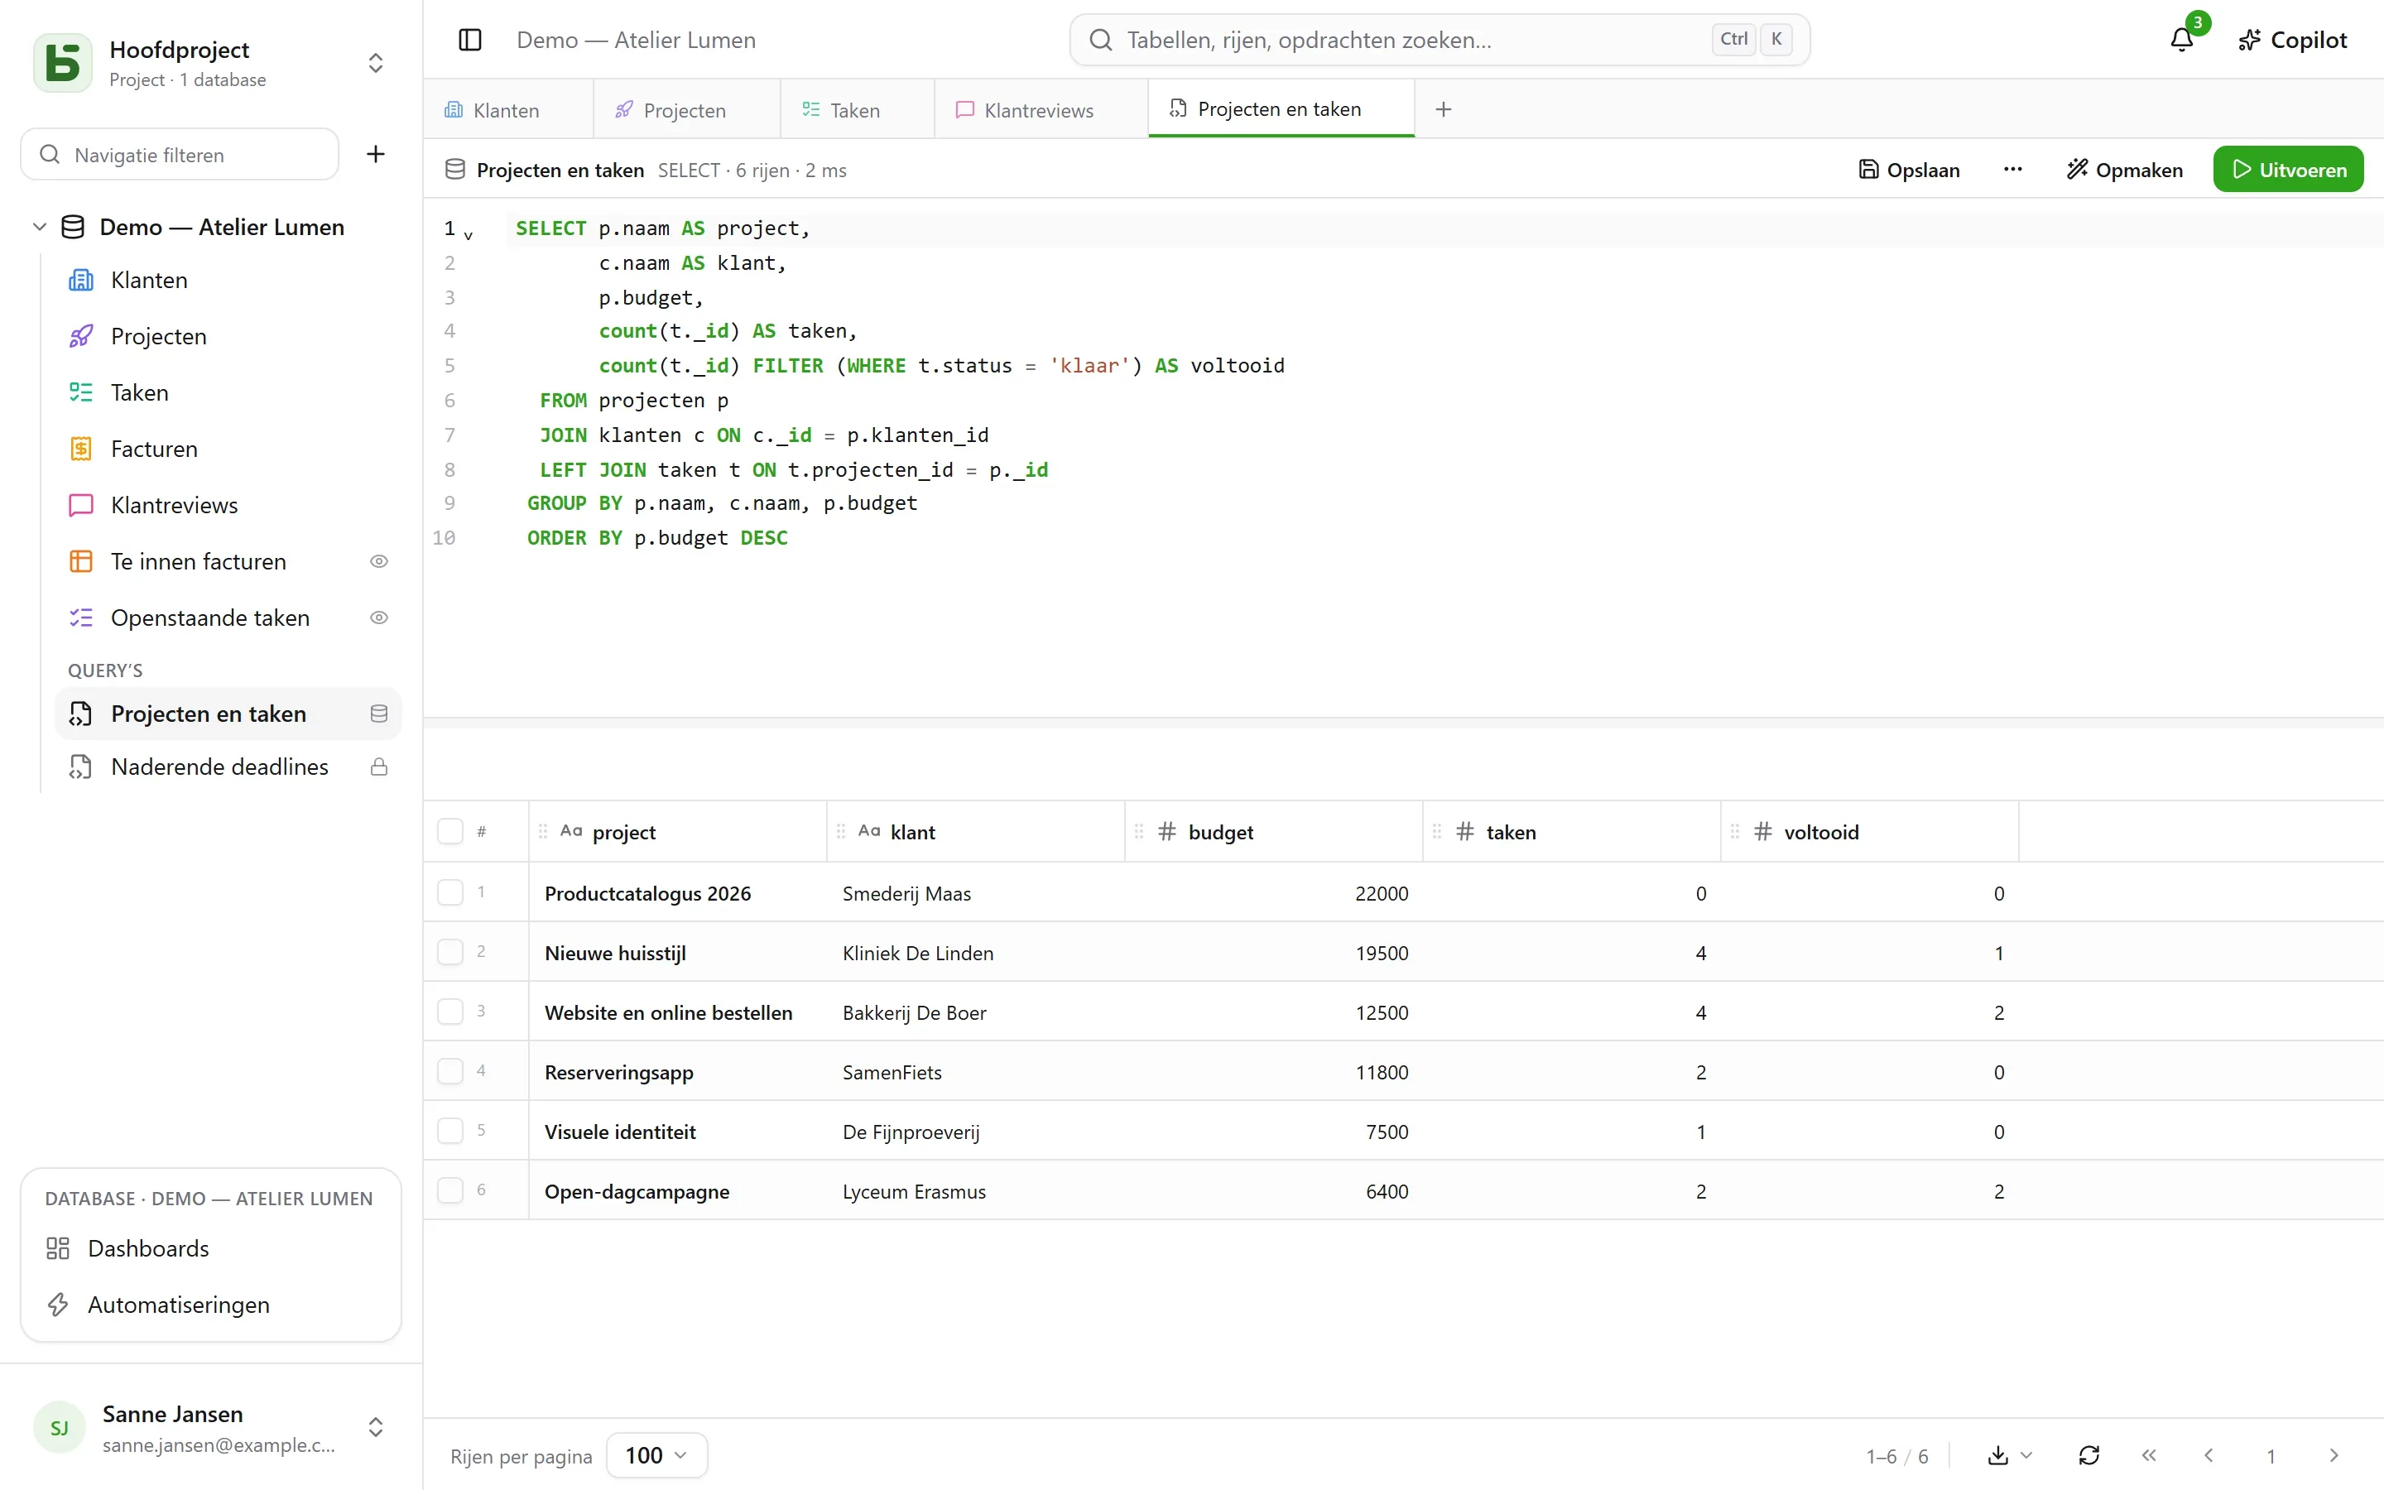The width and height of the screenshot is (2384, 1490).
Task: Click the Navigatie filteren input
Action: pyautogui.click(x=180, y=155)
